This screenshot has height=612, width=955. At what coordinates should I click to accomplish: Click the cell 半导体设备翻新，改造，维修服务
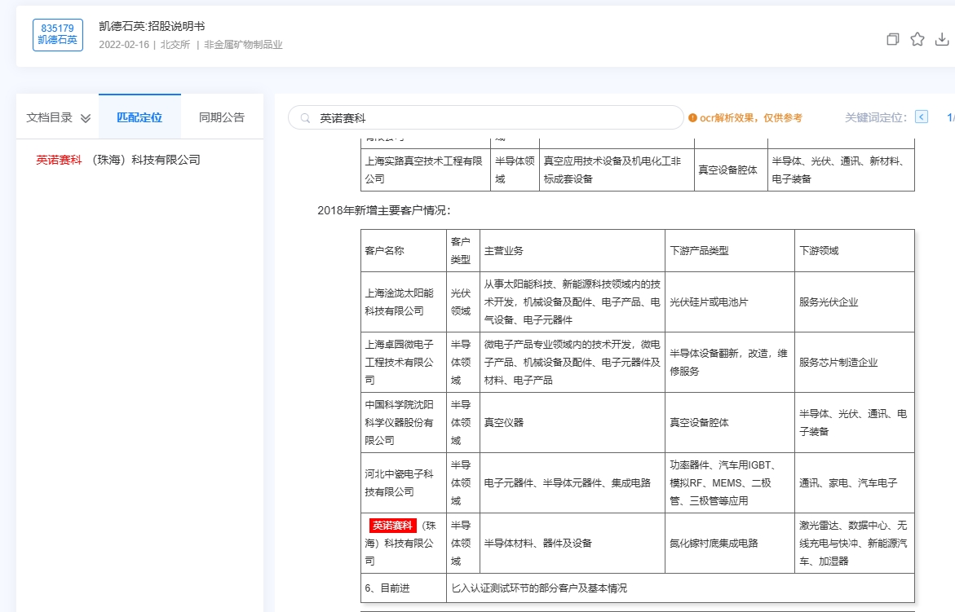point(730,362)
